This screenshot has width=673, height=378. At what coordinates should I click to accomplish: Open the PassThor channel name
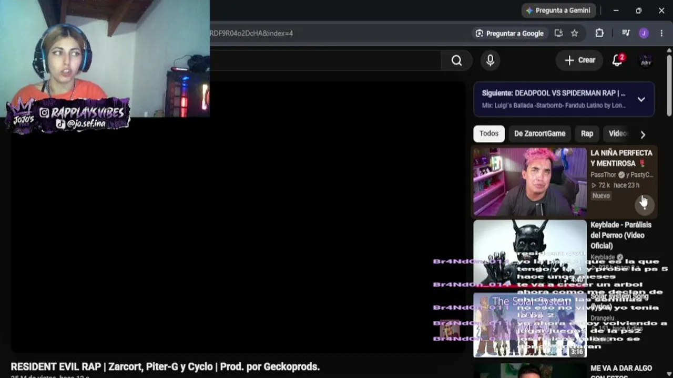click(603, 175)
